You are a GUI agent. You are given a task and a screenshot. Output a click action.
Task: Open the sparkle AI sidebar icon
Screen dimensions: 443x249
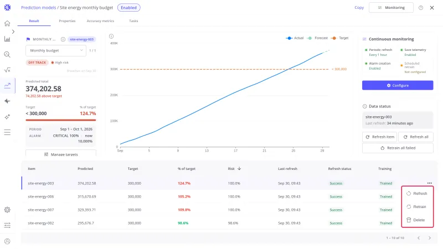[x=7, y=117]
